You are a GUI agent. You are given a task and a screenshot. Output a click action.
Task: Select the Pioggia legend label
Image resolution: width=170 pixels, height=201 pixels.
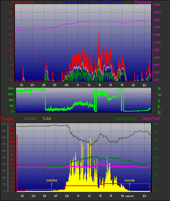tap(7, 118)
